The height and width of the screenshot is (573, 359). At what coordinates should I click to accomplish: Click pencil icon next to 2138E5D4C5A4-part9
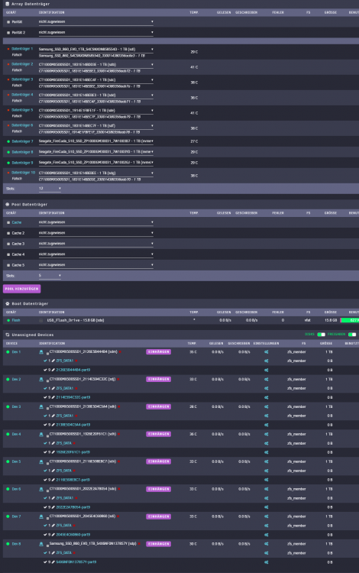(x=53, y=425)
